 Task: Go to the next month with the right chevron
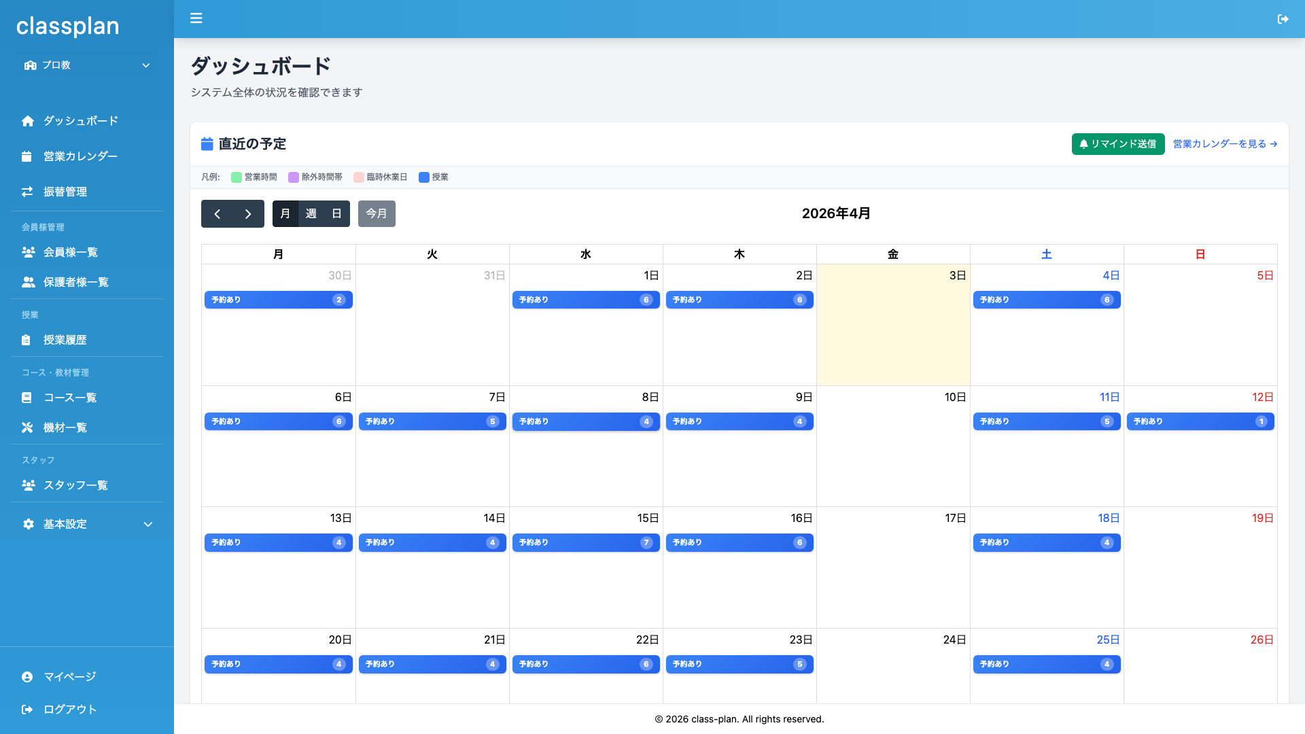(248, 213)
